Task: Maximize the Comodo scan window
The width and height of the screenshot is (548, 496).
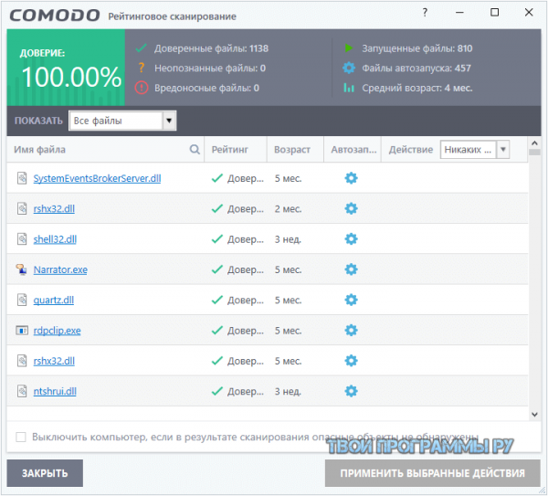Action: pyautogui.click(x=494, y=13)
